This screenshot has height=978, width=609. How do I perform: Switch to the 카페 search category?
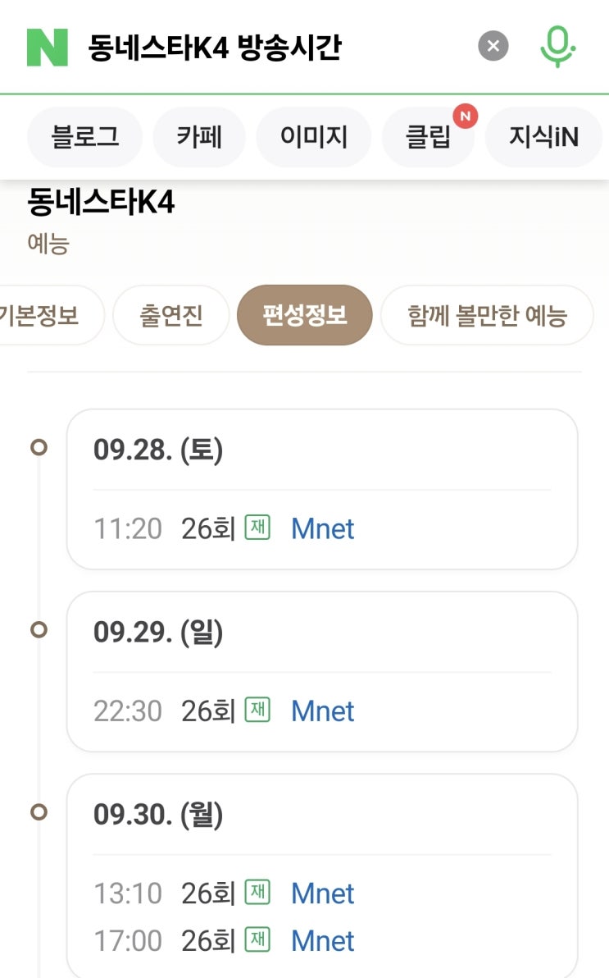(199, 136)
